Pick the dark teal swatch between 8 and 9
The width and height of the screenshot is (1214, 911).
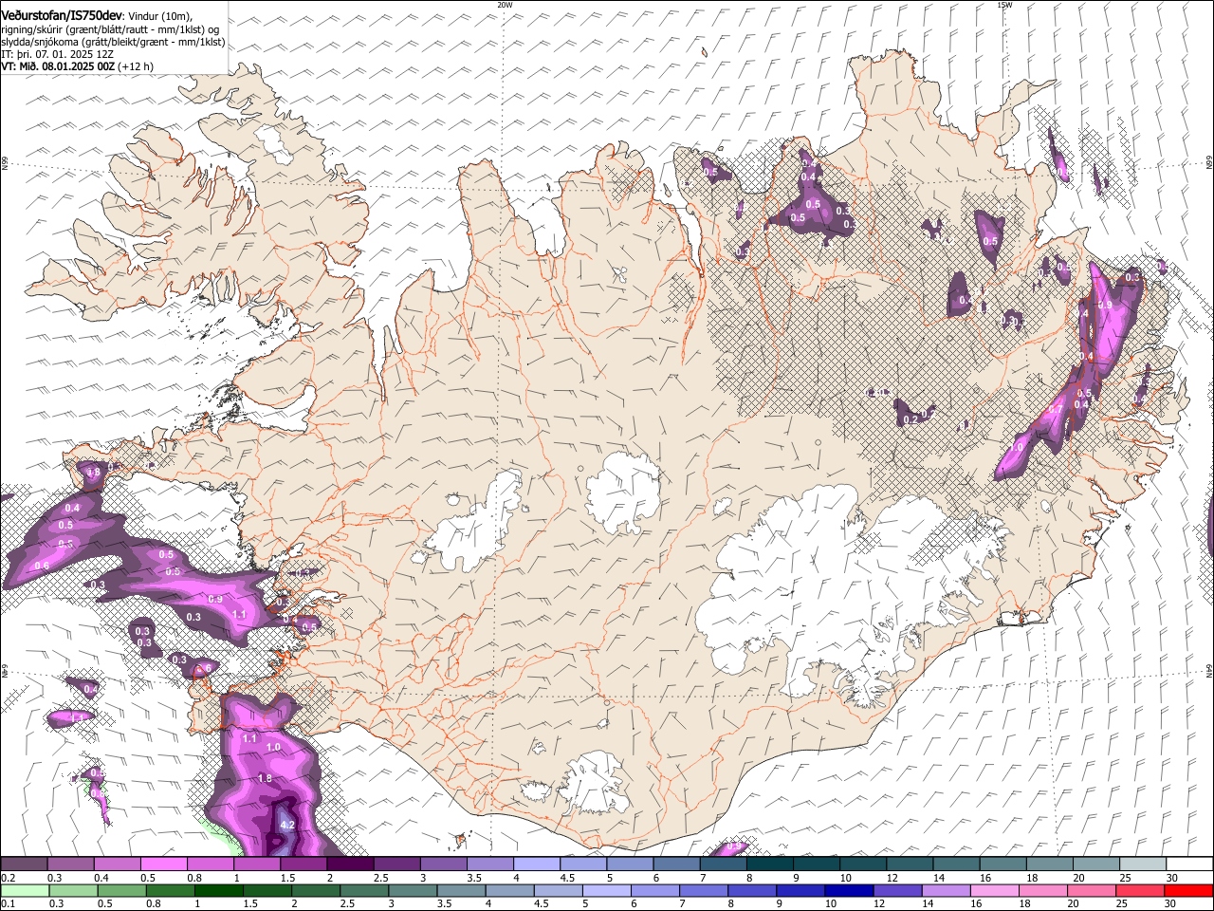tap(770, 865)
